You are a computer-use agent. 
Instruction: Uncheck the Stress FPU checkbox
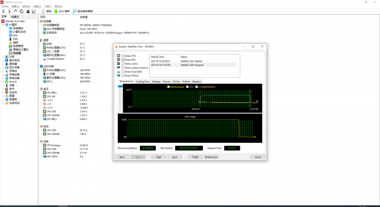click(123, 60)
